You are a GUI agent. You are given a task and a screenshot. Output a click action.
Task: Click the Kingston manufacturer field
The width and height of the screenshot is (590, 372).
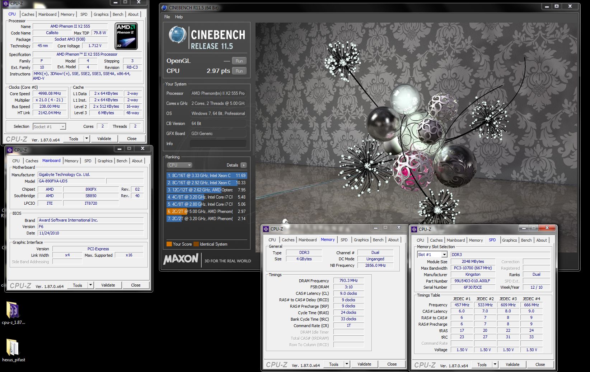tap(473, 274)
